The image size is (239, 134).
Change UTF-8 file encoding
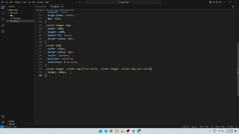pos(202,127)
